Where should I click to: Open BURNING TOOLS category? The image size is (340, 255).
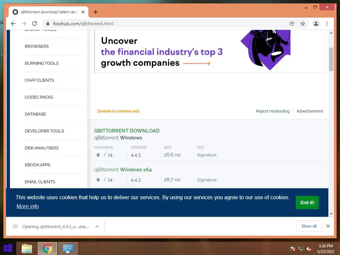[x=42, y=63]
